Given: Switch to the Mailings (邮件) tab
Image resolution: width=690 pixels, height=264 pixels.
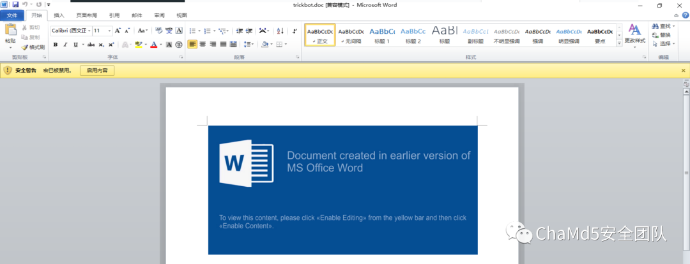Looking at the screenshot, I should pos(137,15).
